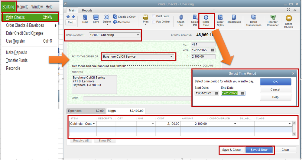Enable the Print Later checkbox
The image size is (302, 160).
(154, 16)
